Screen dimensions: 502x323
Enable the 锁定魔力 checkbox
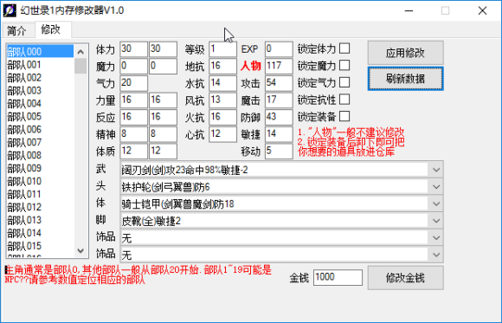344,65
